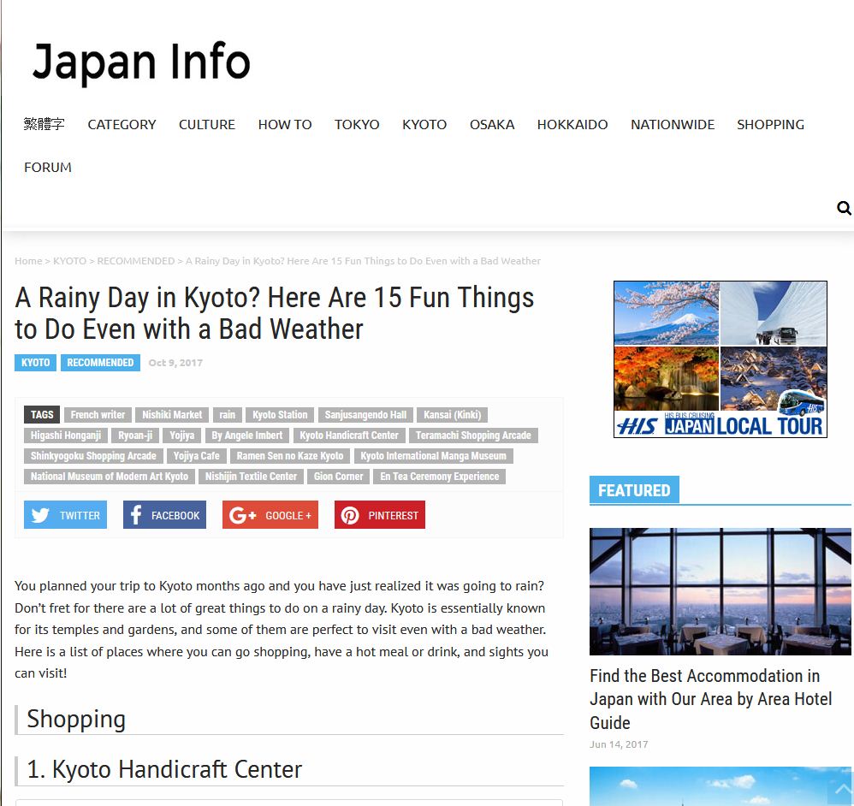This screenshot has height=806, width=854.
Task: Click the Kyoto International Manga Museum tag
Action: (434, 456)
